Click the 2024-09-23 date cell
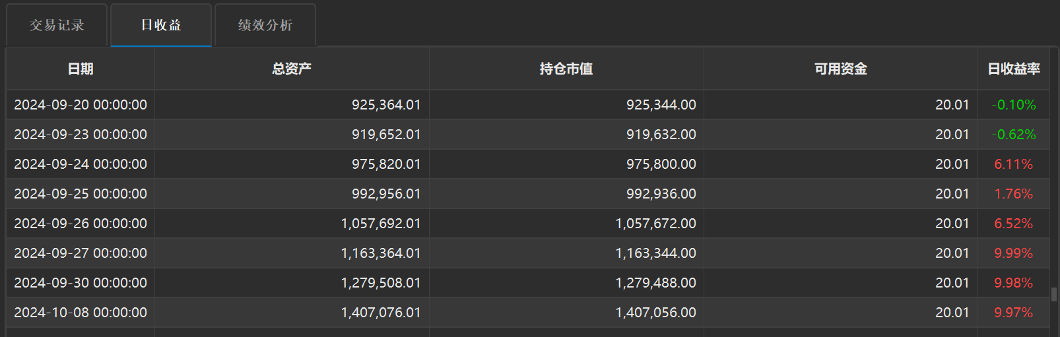Viewport: 1060px width, 337px height. [x=81, y=135]
